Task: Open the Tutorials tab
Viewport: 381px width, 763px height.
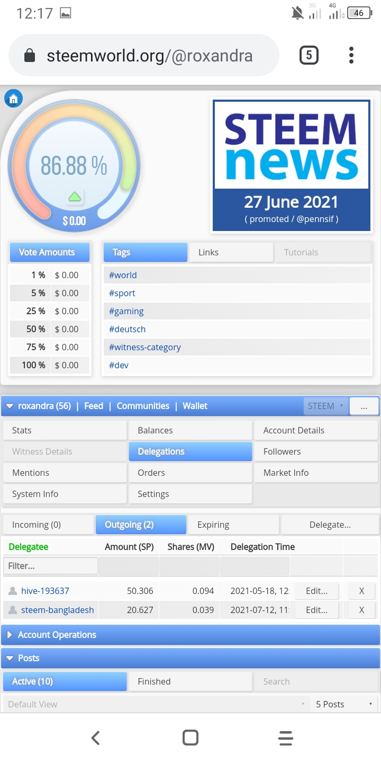Action: point(323,252)
